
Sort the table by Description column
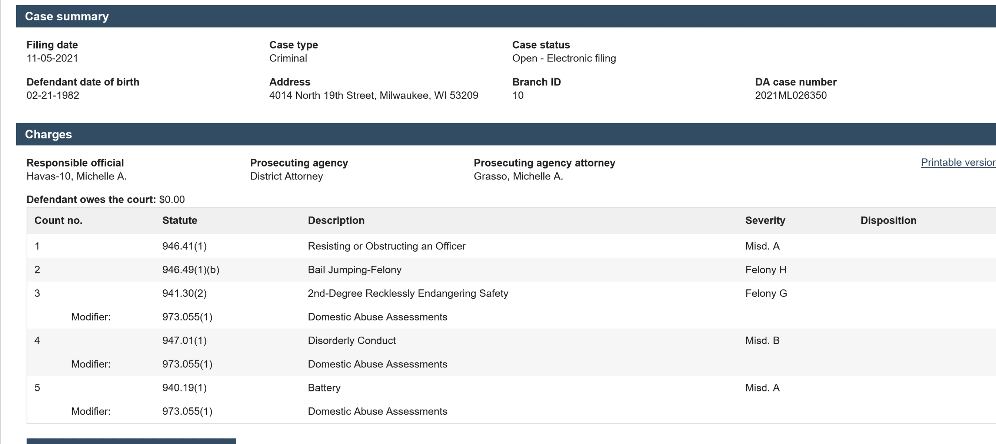(336, 220)
